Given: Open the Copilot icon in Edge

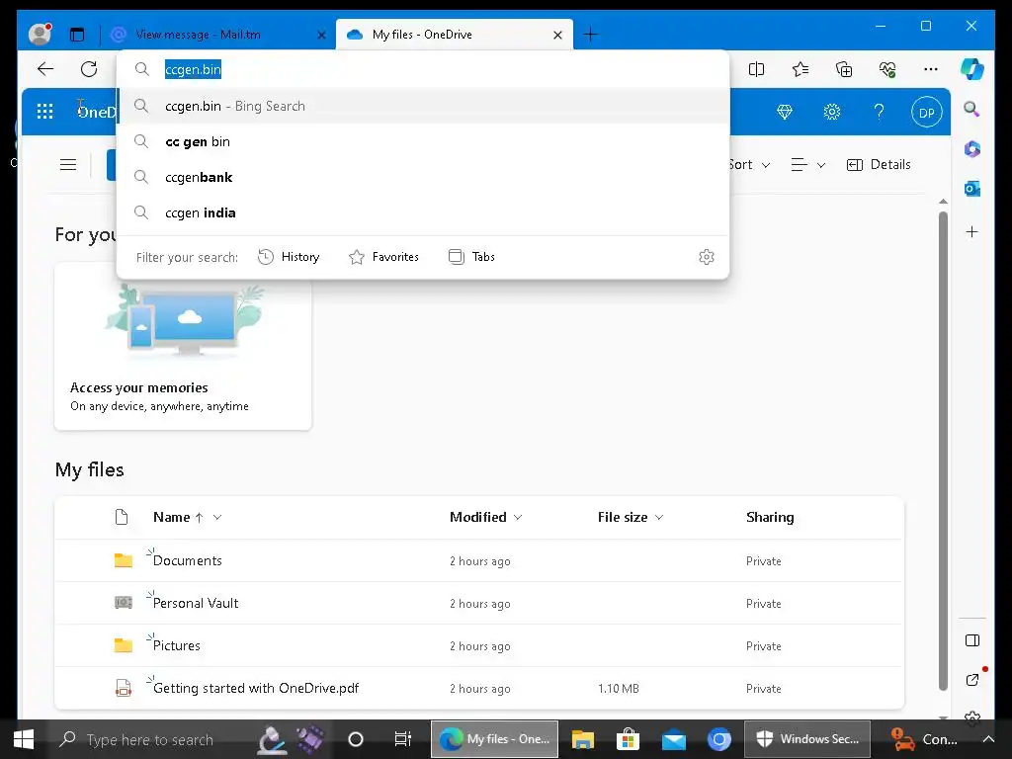Looking at the screenshot, I should [x=972, y=69].
